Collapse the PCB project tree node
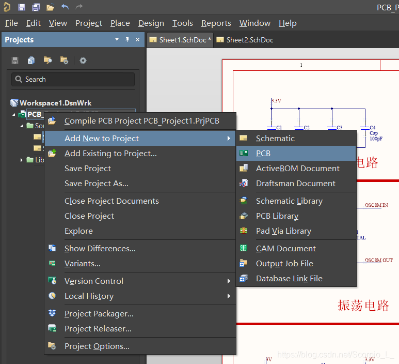 [14, 115]
